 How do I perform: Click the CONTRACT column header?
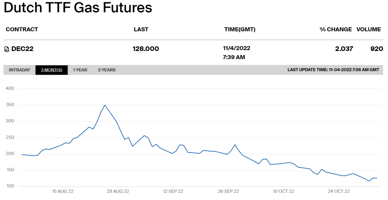tap(22, 29)
